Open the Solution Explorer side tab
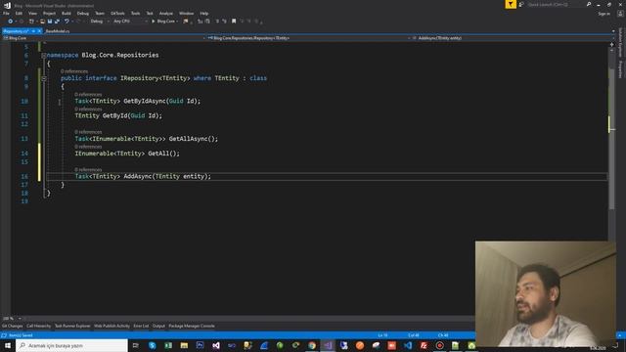Screen dimensions: 626x352 coord(621,42)
